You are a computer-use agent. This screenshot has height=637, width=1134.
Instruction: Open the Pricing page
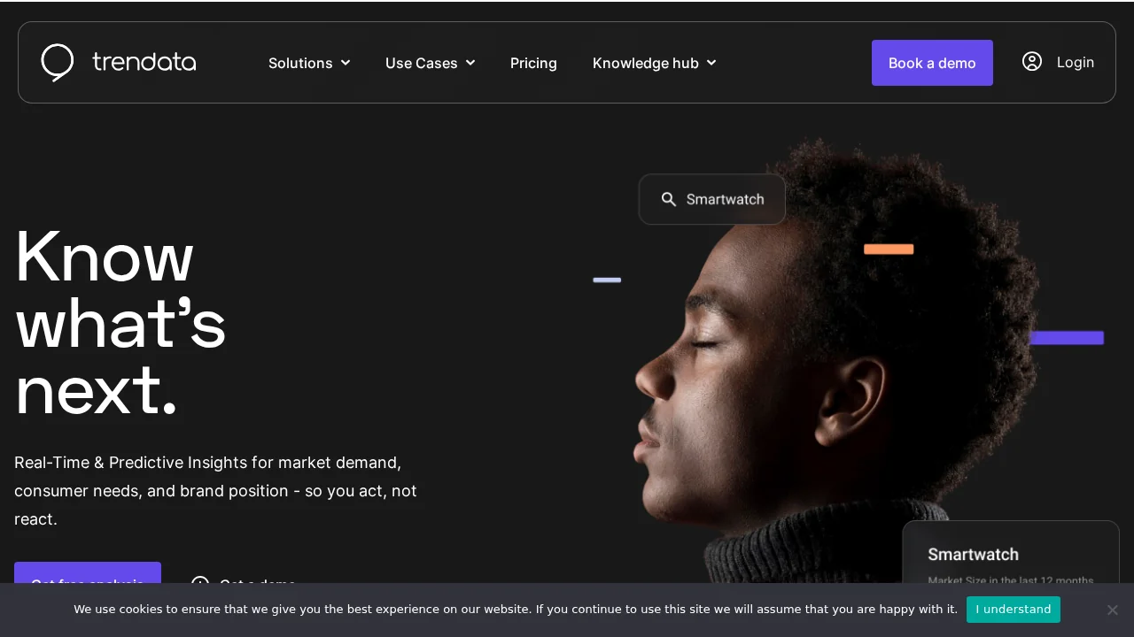click(533, 63)
